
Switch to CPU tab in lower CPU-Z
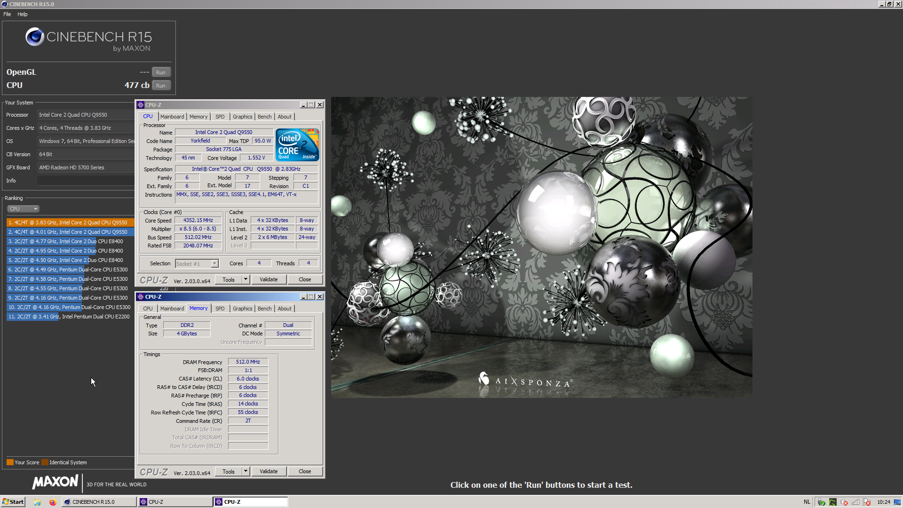click(x=148, y=309)
